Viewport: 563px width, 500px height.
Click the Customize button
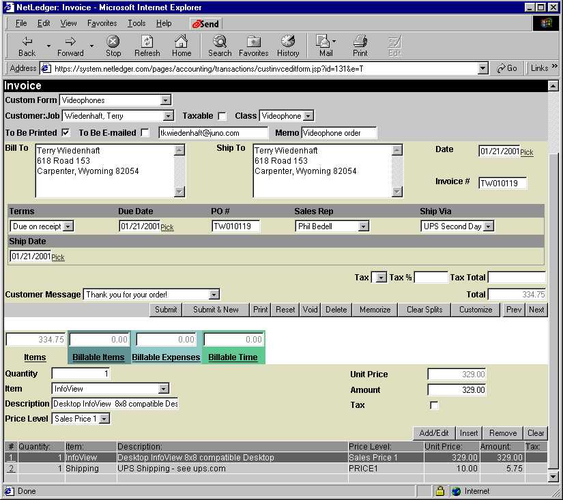(x=476, y=310)
